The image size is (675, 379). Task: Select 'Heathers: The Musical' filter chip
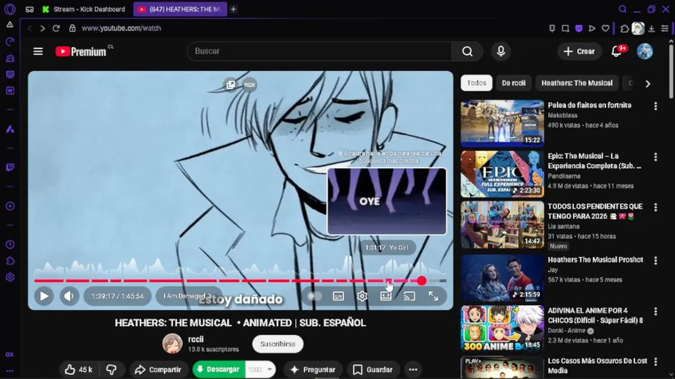tap(577, 83)
